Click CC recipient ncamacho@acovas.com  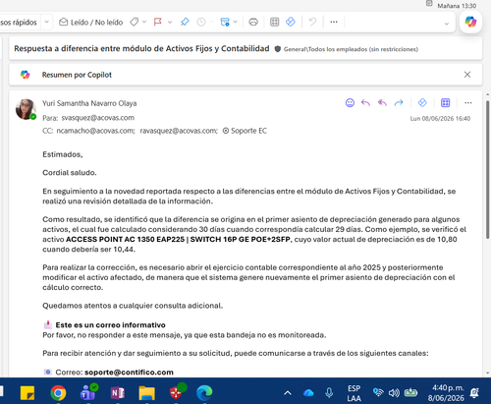[x=95, y=131]
